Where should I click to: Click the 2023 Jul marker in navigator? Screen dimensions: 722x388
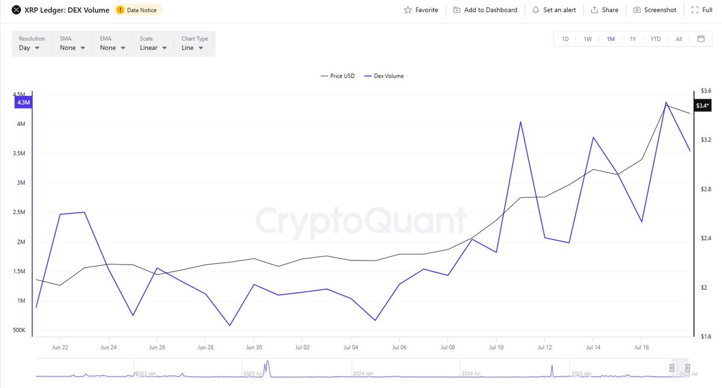pos(252,374)
